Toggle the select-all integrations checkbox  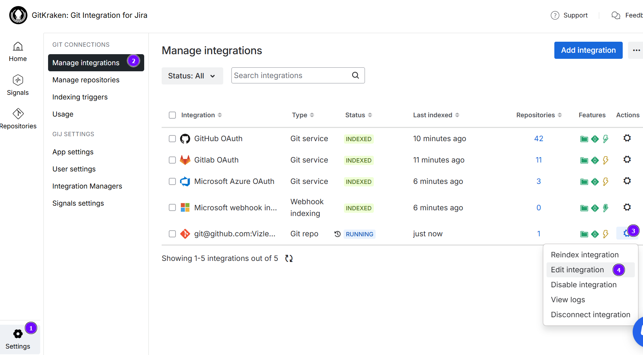tap(172, 115)
